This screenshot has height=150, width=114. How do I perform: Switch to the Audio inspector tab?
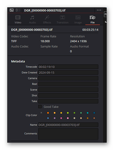32,19
